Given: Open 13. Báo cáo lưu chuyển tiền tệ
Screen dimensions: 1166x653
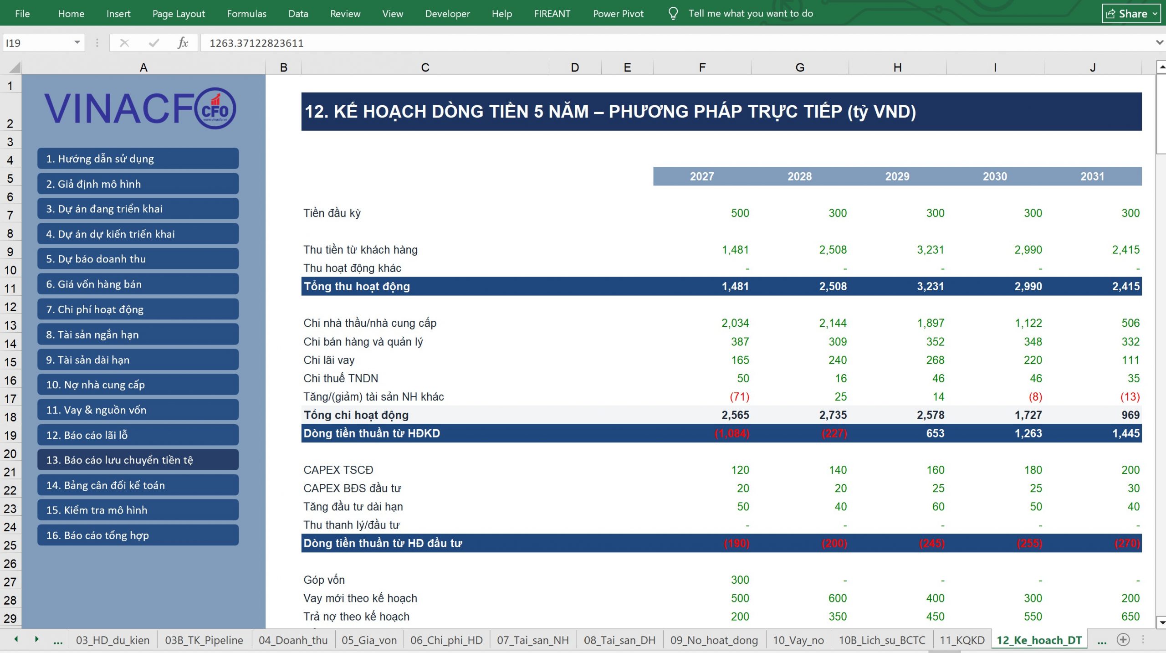Looking at the screenshot, I should coord(138,460).
